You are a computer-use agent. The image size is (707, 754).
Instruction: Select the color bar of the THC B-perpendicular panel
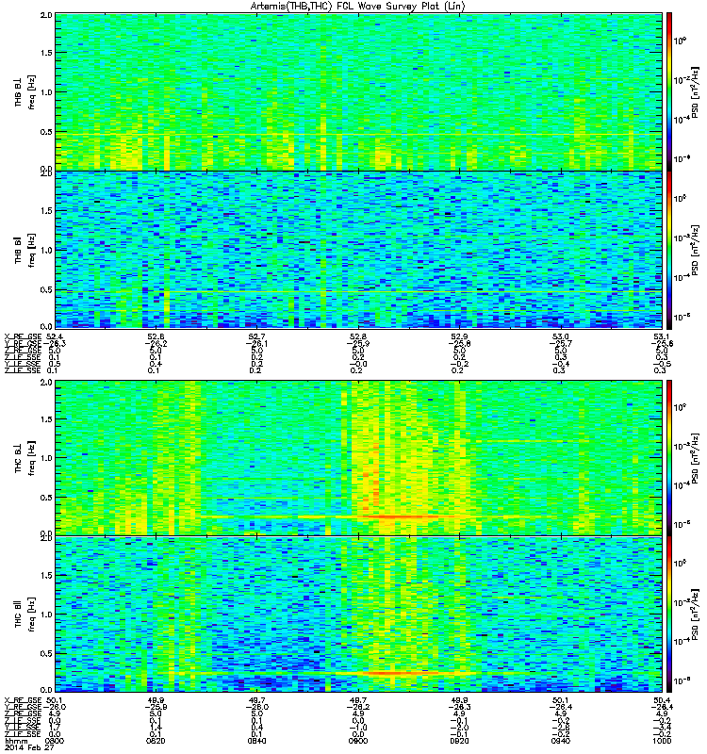(669, 458)
